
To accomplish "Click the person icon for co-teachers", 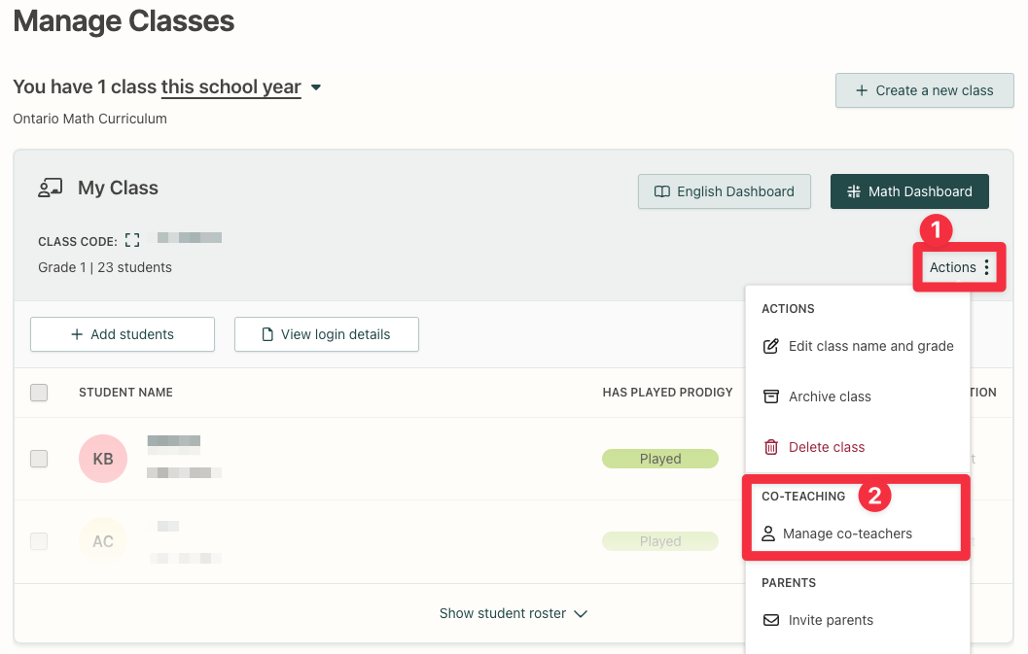I will click(x=768, y=534).
